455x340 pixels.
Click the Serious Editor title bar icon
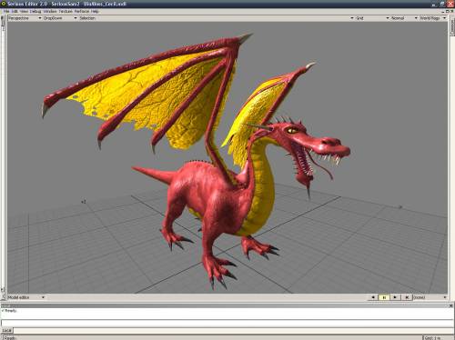tap(4, 4)
